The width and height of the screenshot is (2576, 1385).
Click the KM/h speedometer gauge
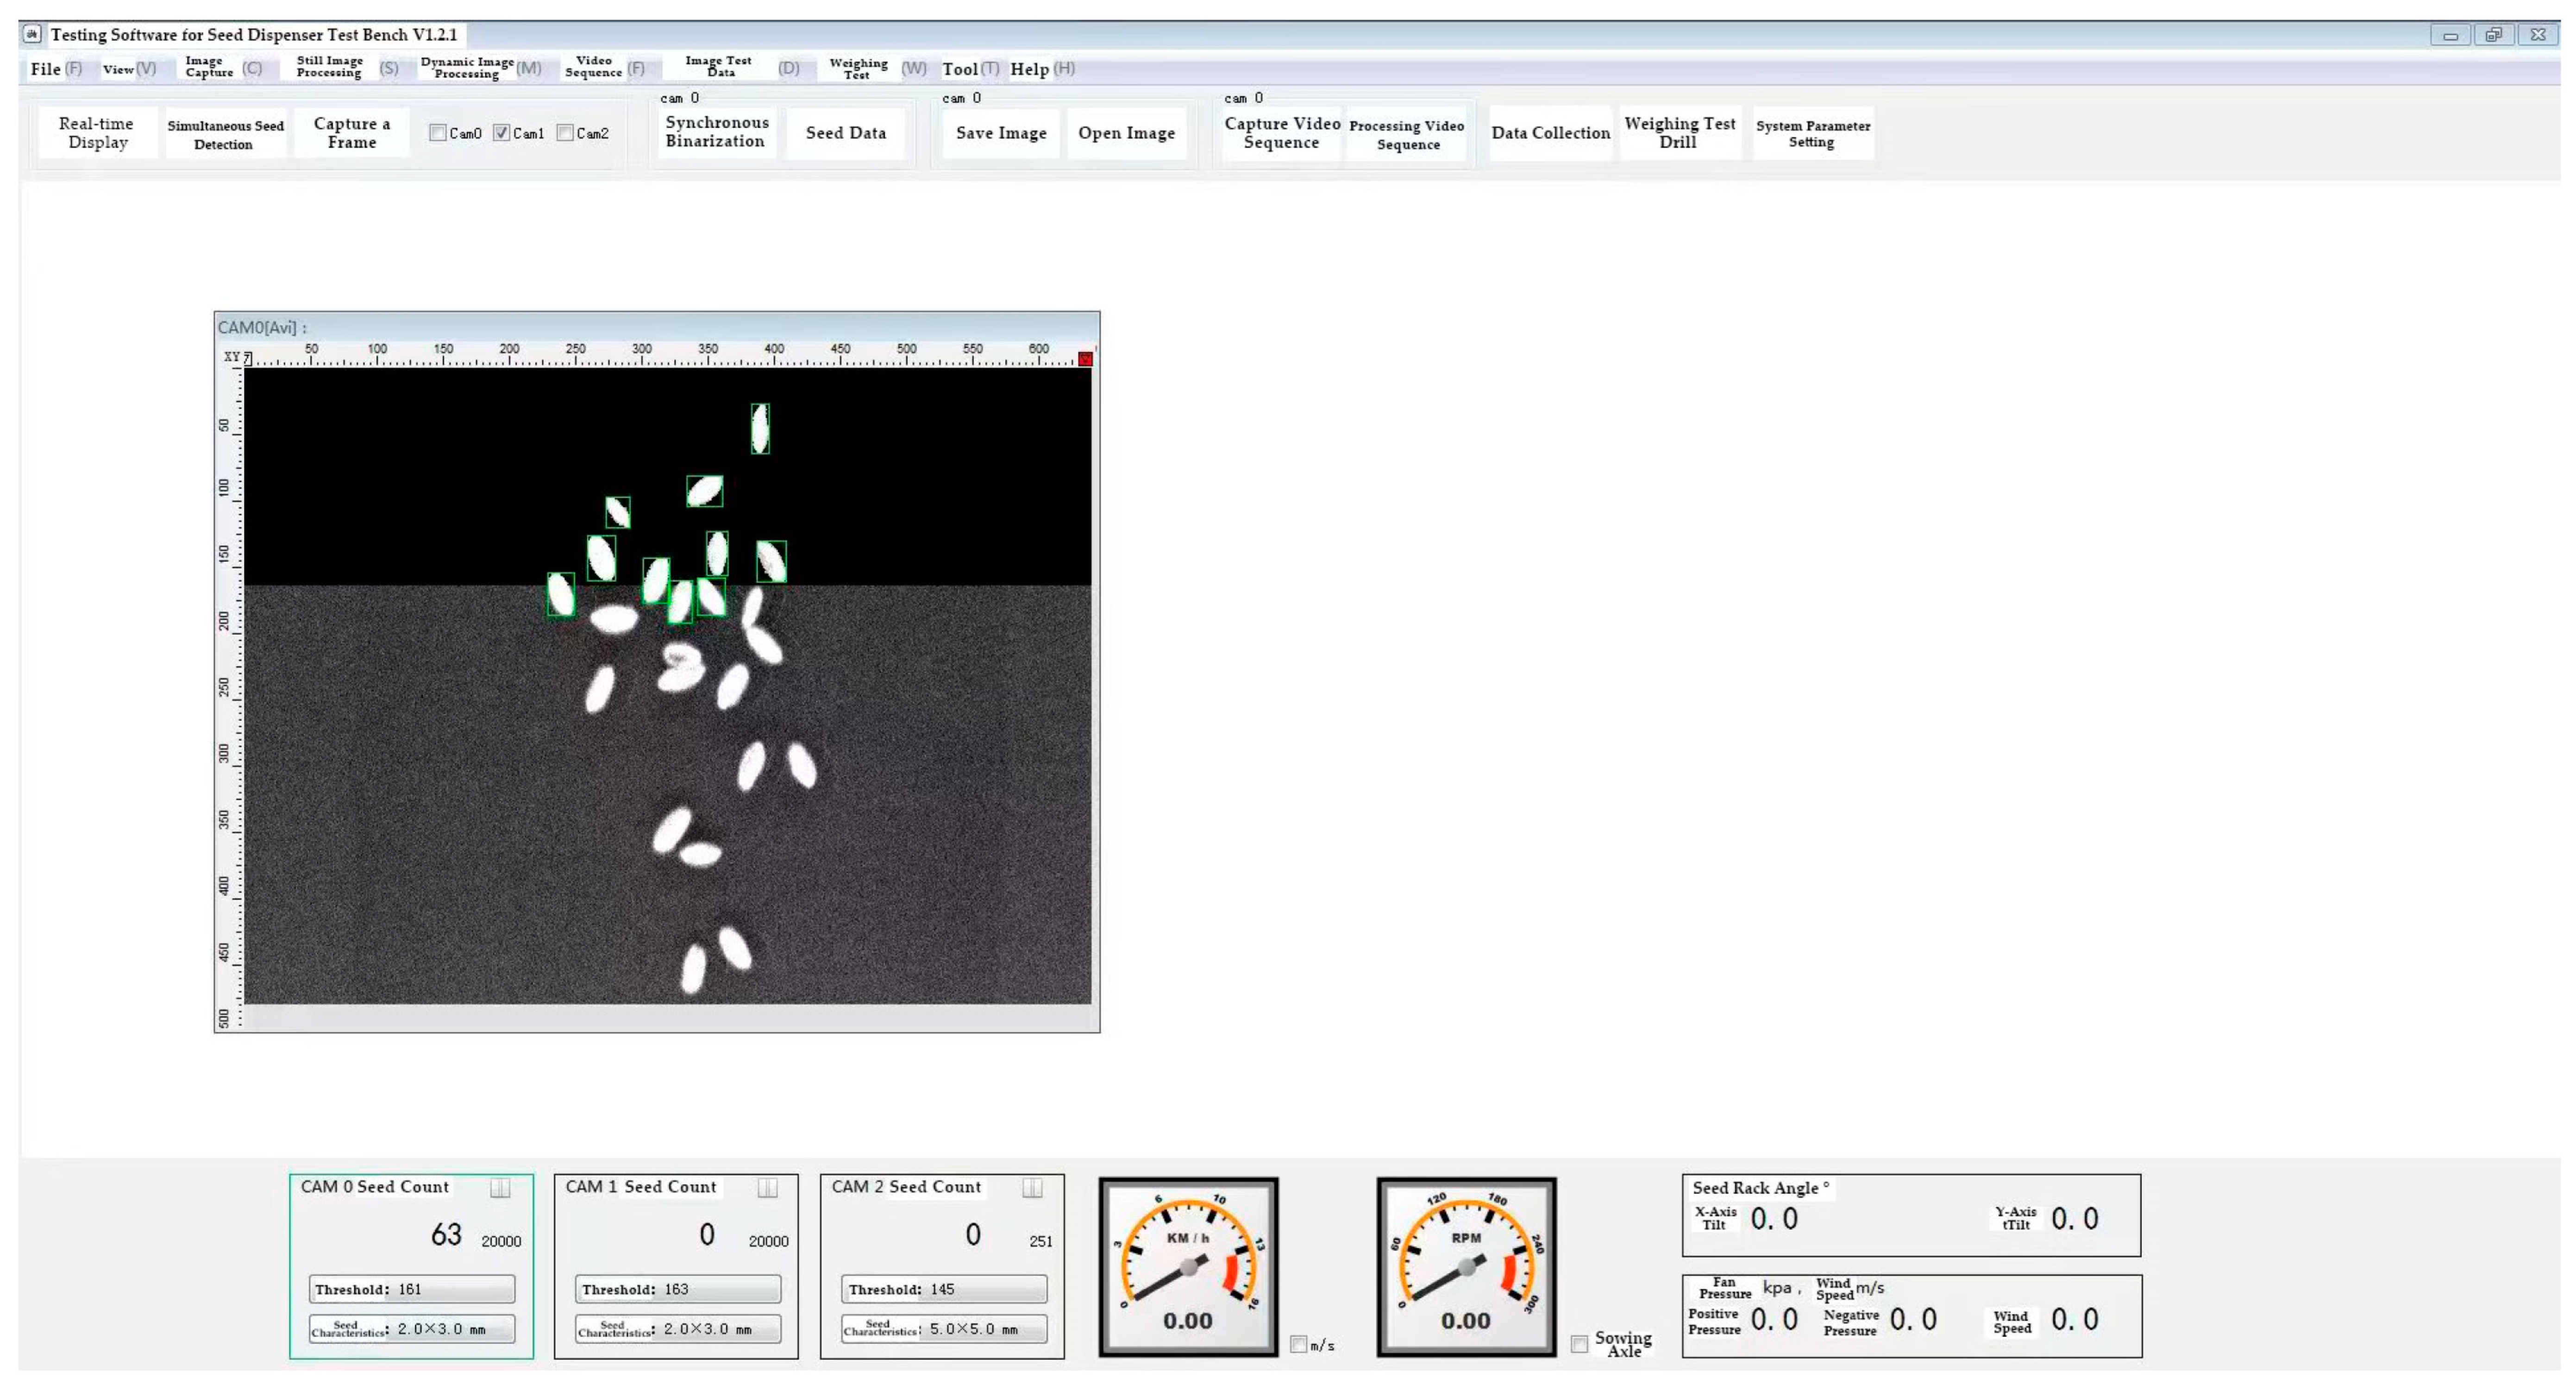(x=1188, y=1266)
